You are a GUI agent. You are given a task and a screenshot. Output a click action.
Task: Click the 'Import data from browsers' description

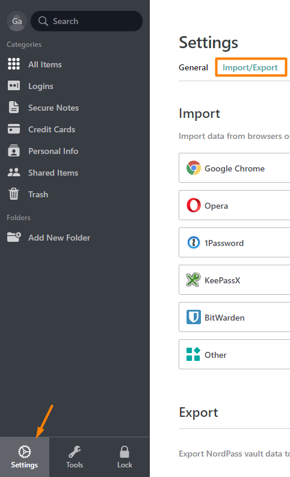(234, 136)
